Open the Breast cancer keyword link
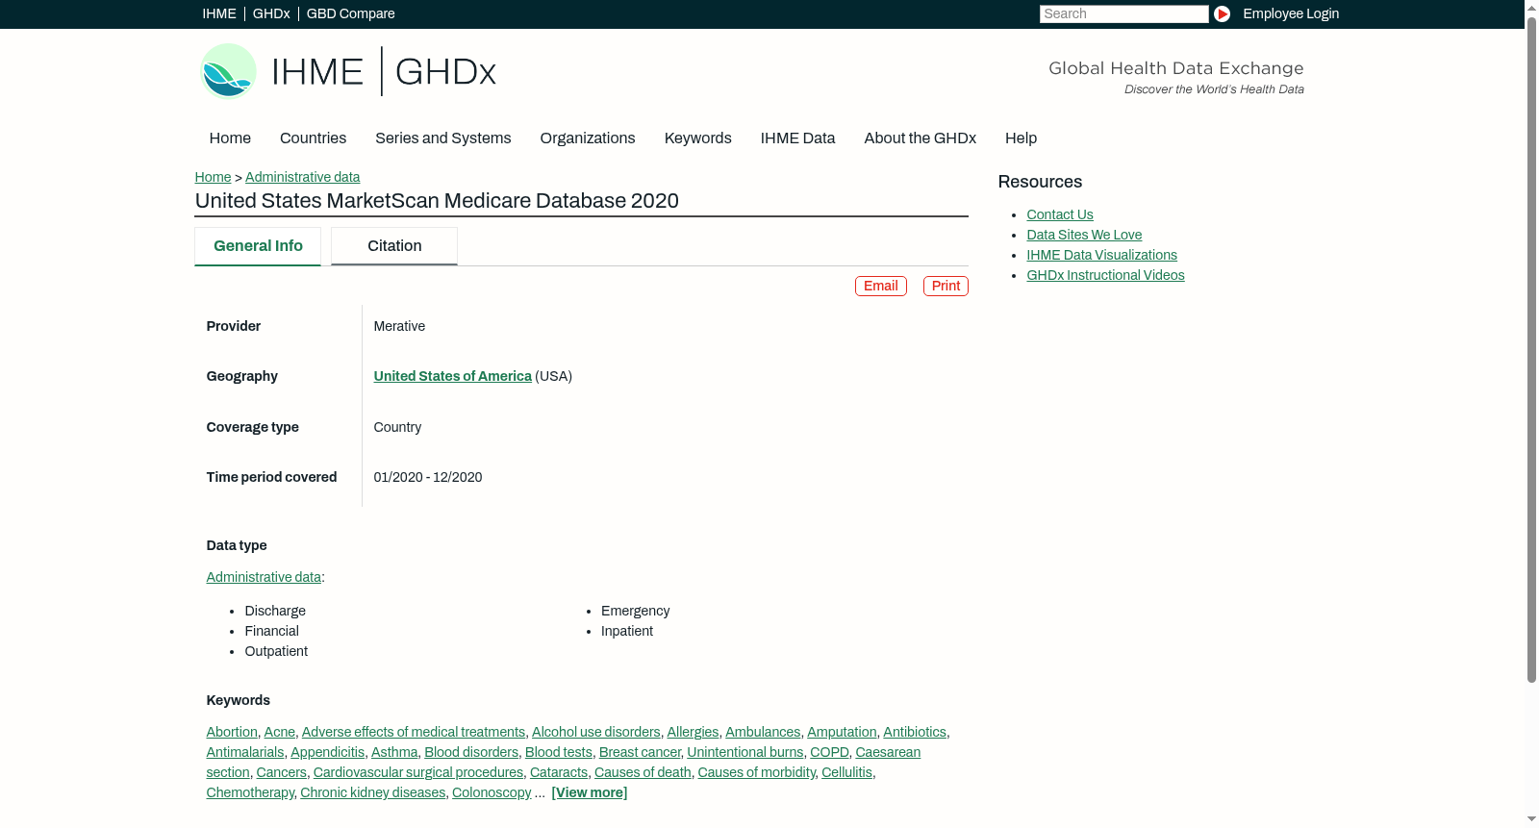This screenshot has height=828, width=1539. (x=640, y=752)
